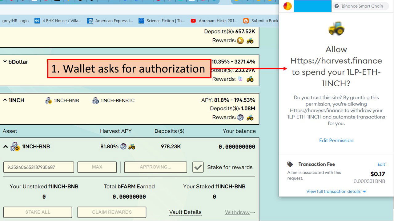The width and height of the screenshot is (394, 221).
Task: Collapse the 1INCH-BNB asset row chevron
Action: tap(5, 147)
